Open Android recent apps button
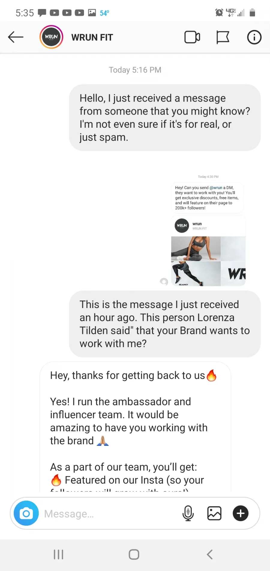Screen dimensions: 270x571 (58, 554)
